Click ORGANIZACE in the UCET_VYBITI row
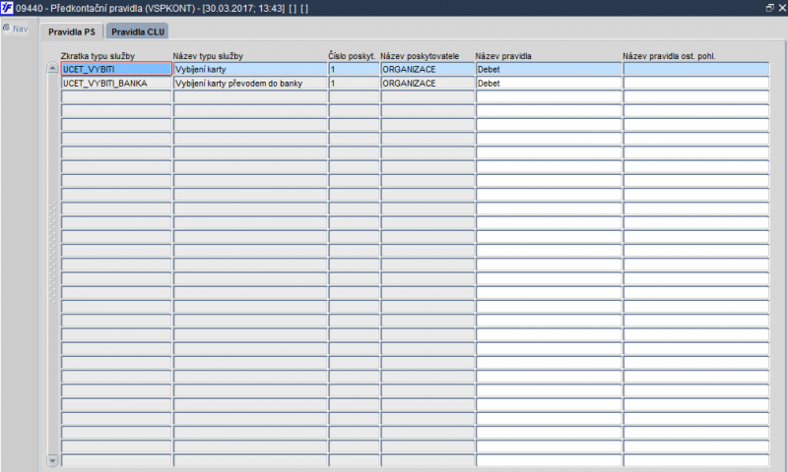Viewport: 788px width, 472px height. pyautogui.click(x=427, y=69)
